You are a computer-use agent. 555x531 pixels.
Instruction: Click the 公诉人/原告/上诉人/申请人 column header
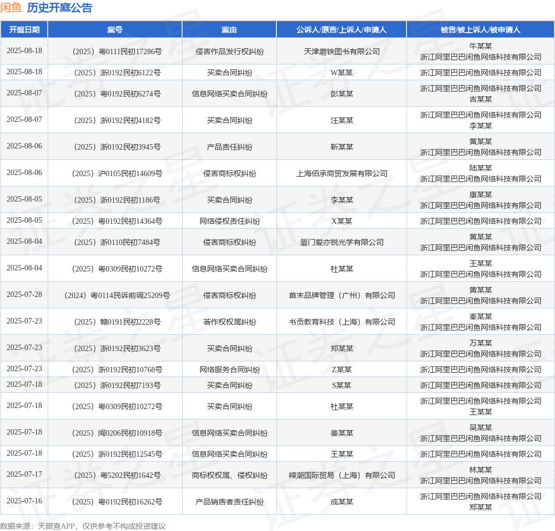[x=341, y=30]
